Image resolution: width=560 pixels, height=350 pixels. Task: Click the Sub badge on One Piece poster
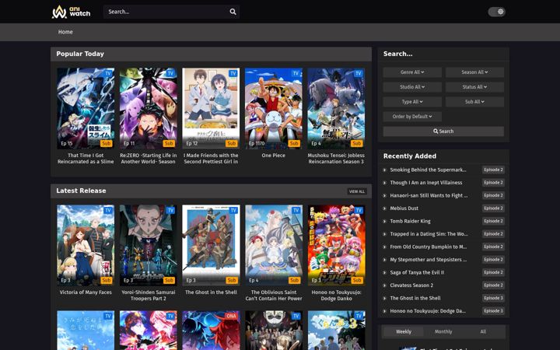pos(294,143)
